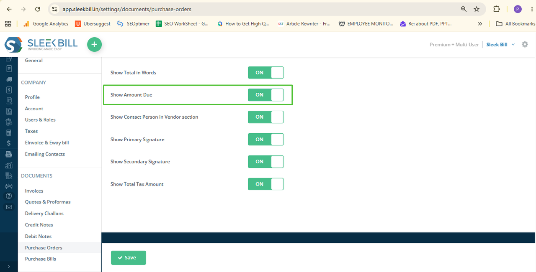Click the dollar document icon below the truck
The image size is (536, 272).
click(9, 89)
